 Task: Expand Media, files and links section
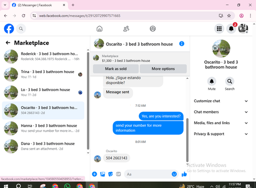coord(221,123)
